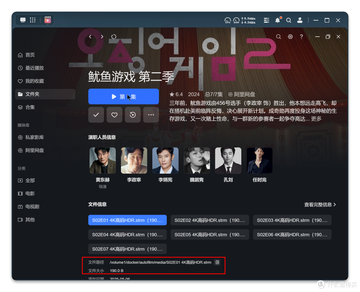Open the RAM usage monitor icon
Screen dimensions: 360x292
[236, 20]
